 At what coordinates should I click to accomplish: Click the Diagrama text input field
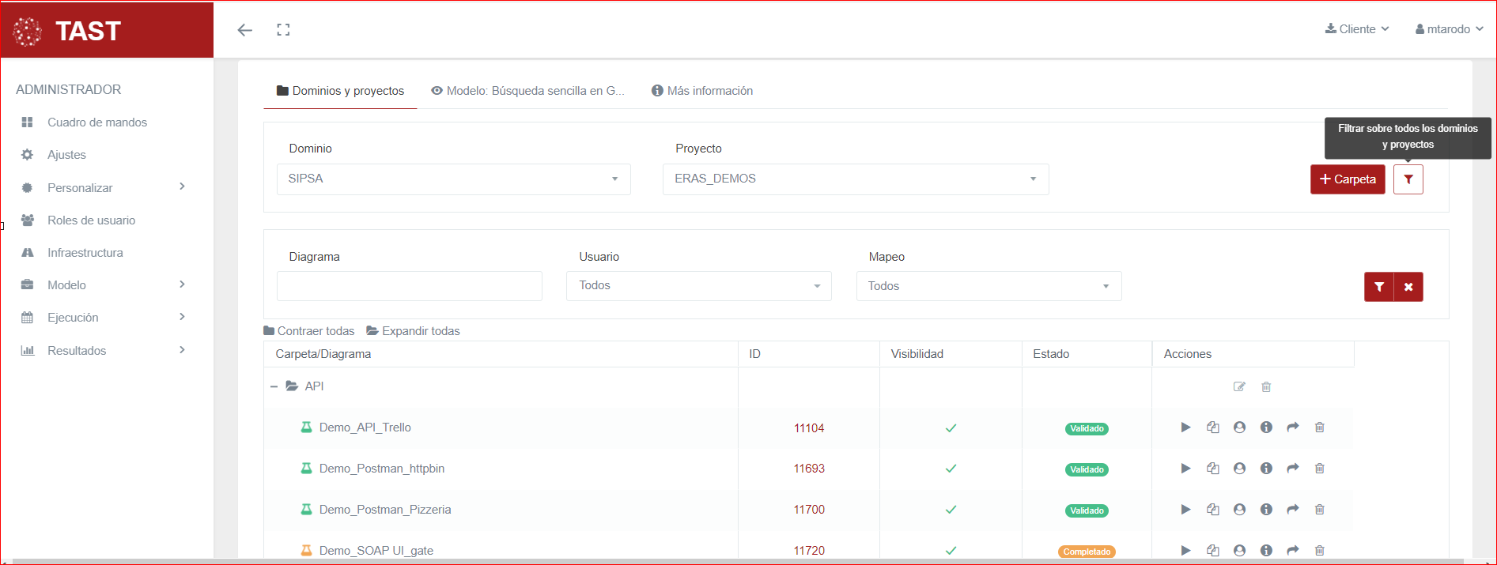coord(409,286)
